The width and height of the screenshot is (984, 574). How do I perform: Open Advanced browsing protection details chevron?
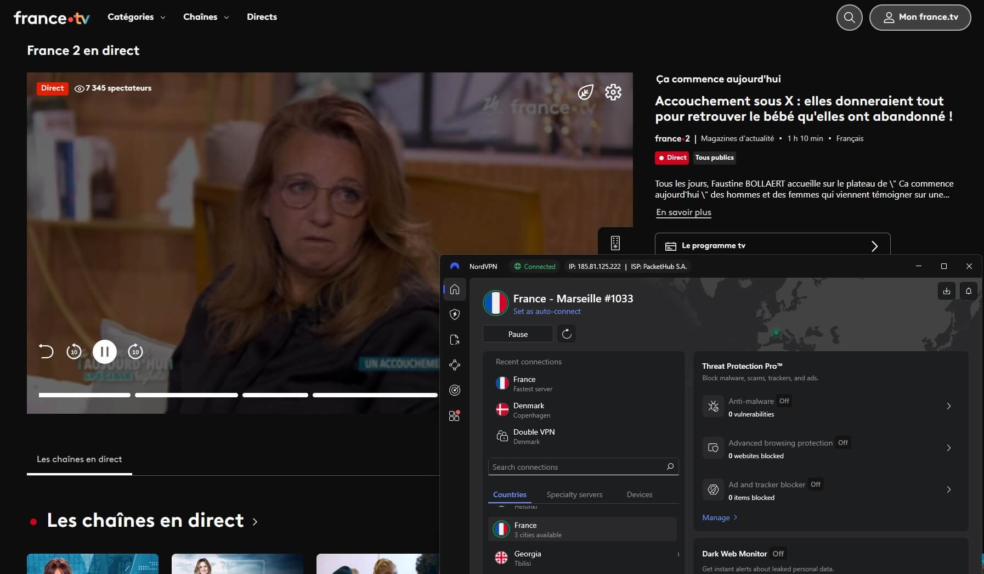[949, 448]
